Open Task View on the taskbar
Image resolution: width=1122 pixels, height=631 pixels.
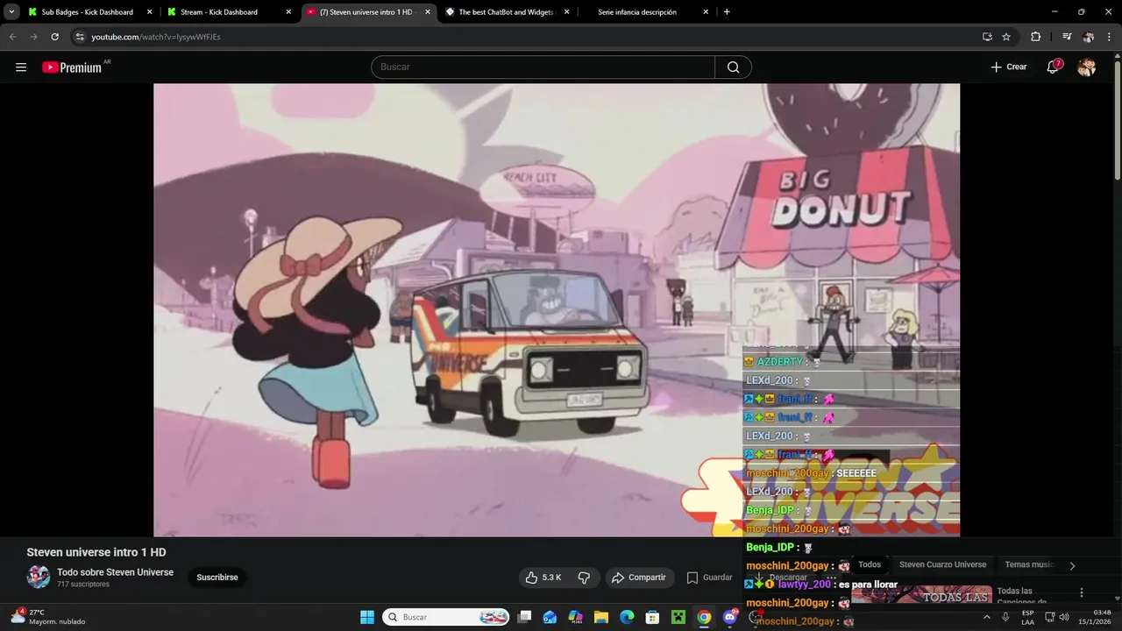[524, 617]
